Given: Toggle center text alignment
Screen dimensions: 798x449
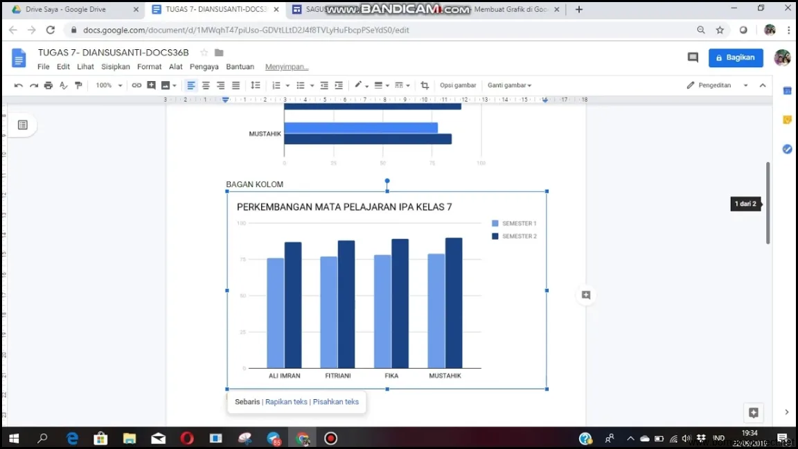Looking at the screenshot, I should click(x=206, y=85).
